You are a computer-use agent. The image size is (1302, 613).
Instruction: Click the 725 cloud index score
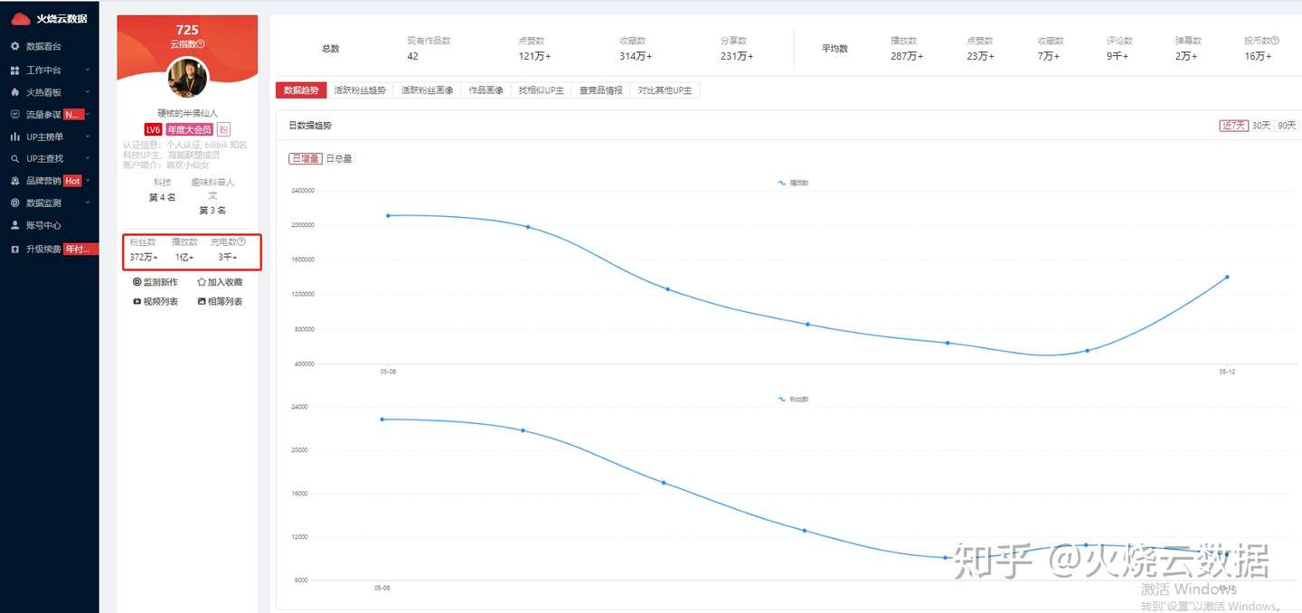pyautogui.click(x=187, y=30)
